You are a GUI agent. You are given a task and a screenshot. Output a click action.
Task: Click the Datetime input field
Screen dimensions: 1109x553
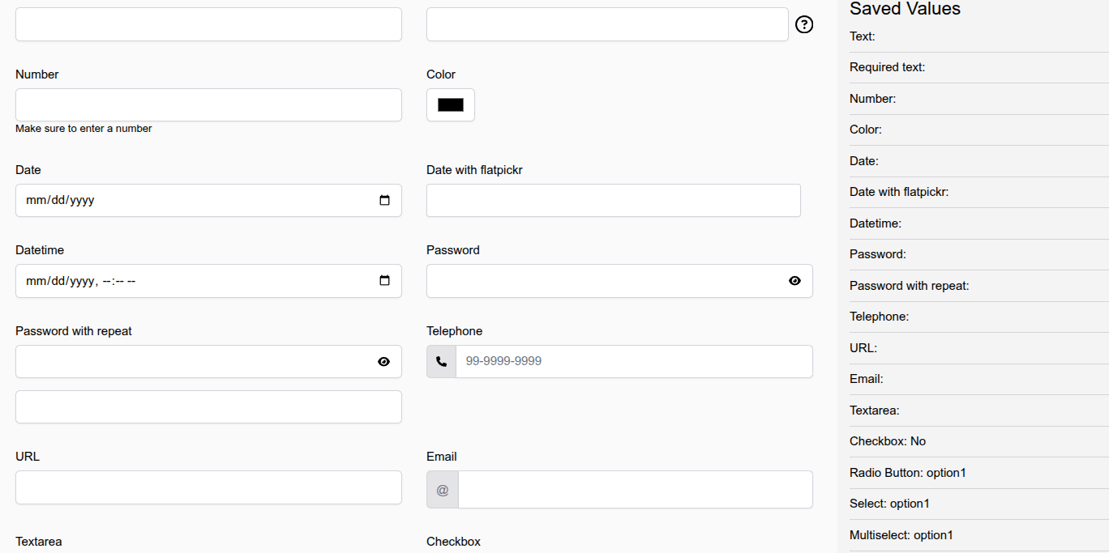208,281
